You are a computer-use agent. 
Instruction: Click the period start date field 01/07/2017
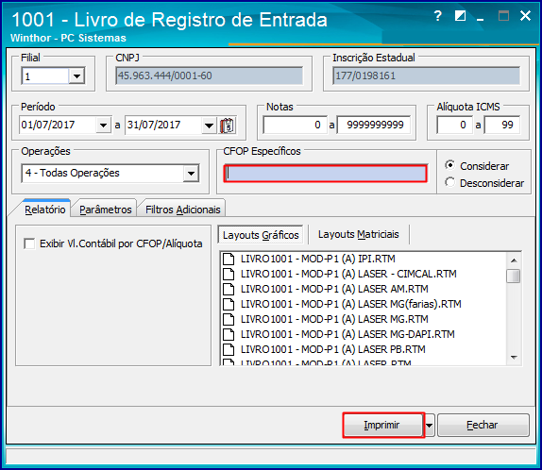(59, 125)
